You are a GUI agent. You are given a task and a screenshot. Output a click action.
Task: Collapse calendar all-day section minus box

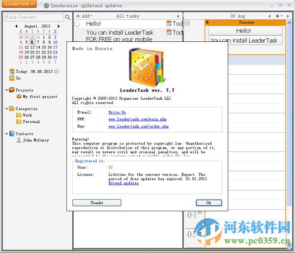(x=187, y=23)
